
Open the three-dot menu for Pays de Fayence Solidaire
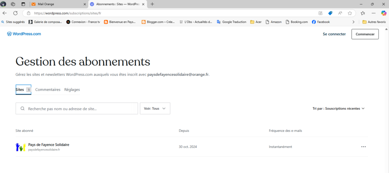364,147
